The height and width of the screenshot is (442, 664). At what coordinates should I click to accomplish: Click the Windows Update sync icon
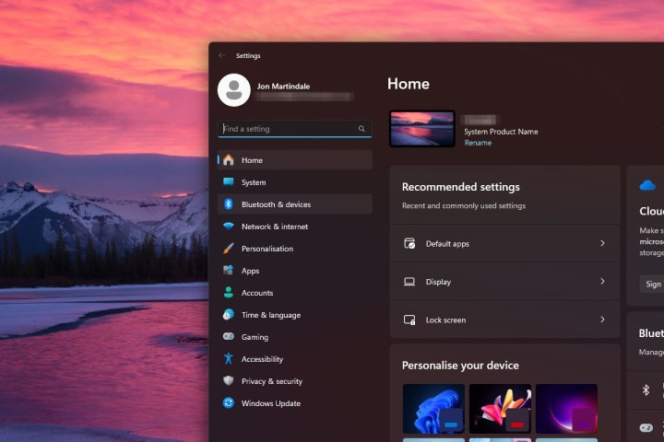tap(228, 403)
